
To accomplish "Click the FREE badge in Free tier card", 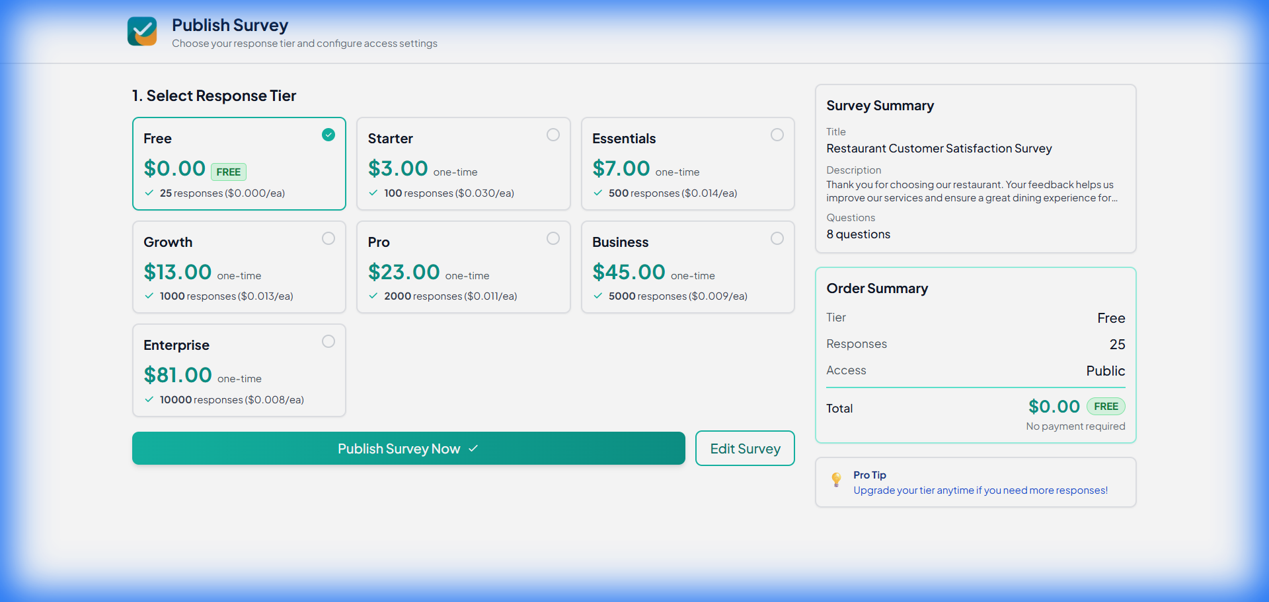I will (x=229, y=172).
